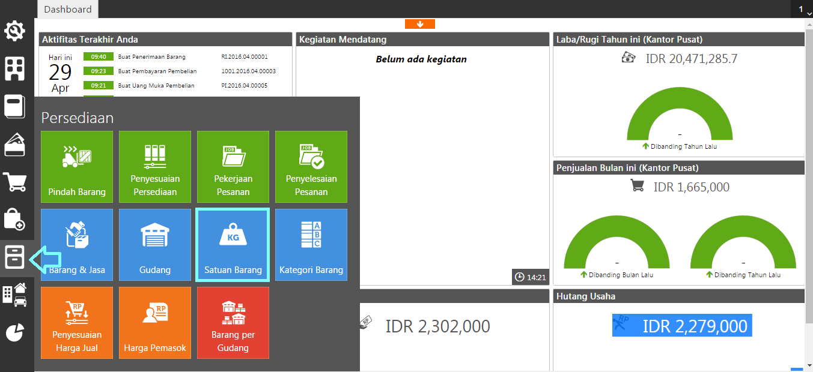Click the Hutang Usaha panel header

point(679,296)
